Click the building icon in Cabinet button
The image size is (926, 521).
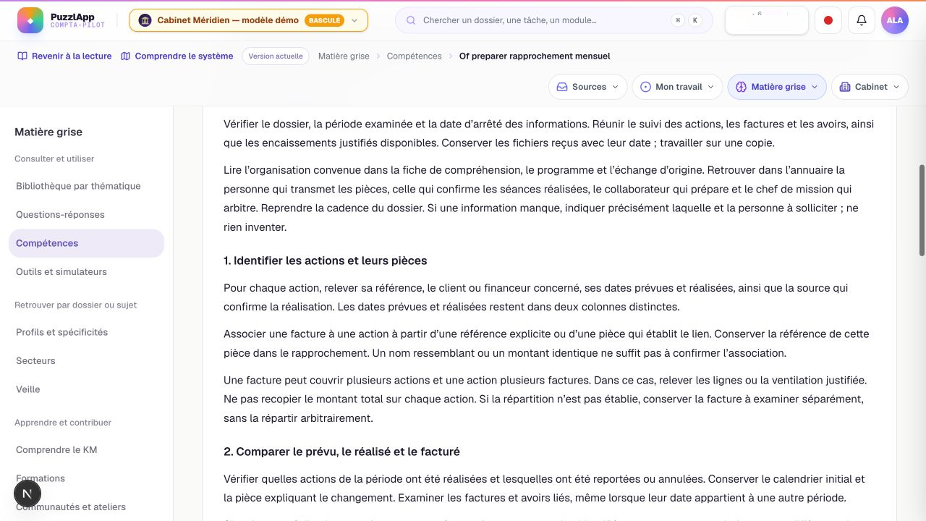[x=845, y=87]
